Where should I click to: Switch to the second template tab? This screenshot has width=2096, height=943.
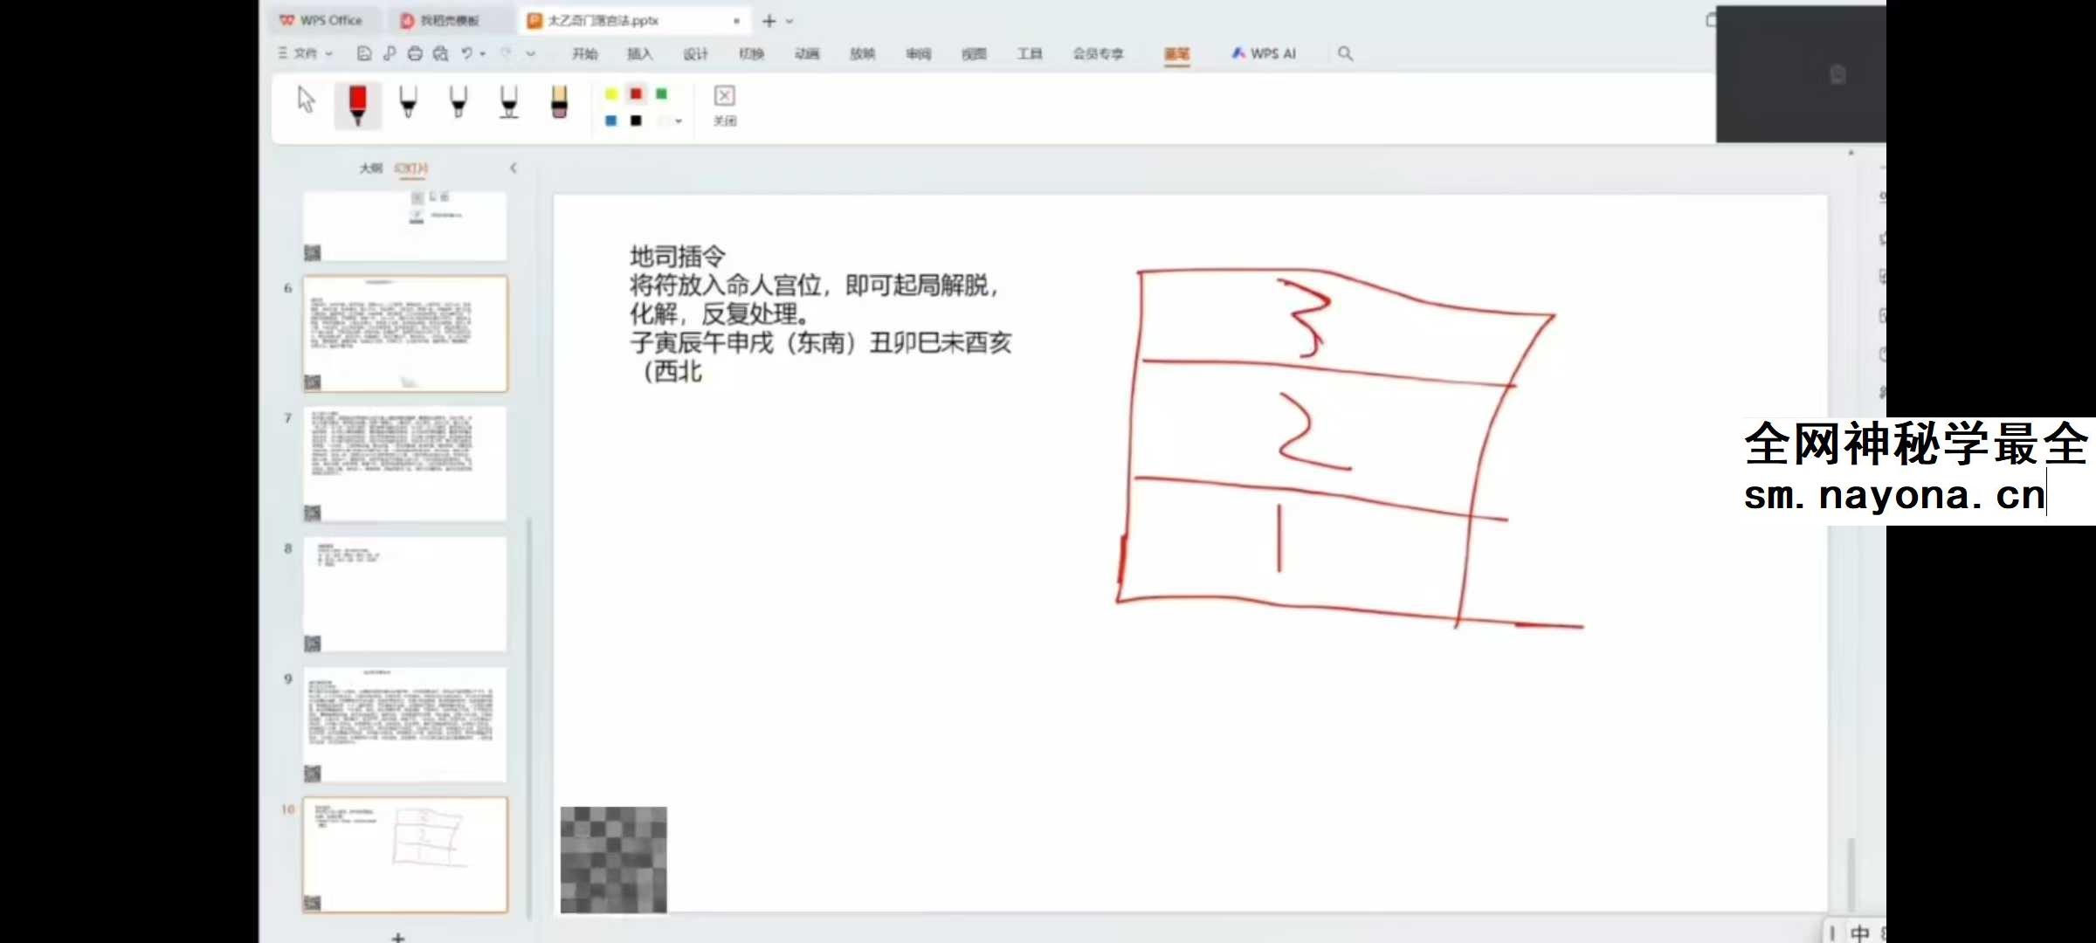(450, 20)
